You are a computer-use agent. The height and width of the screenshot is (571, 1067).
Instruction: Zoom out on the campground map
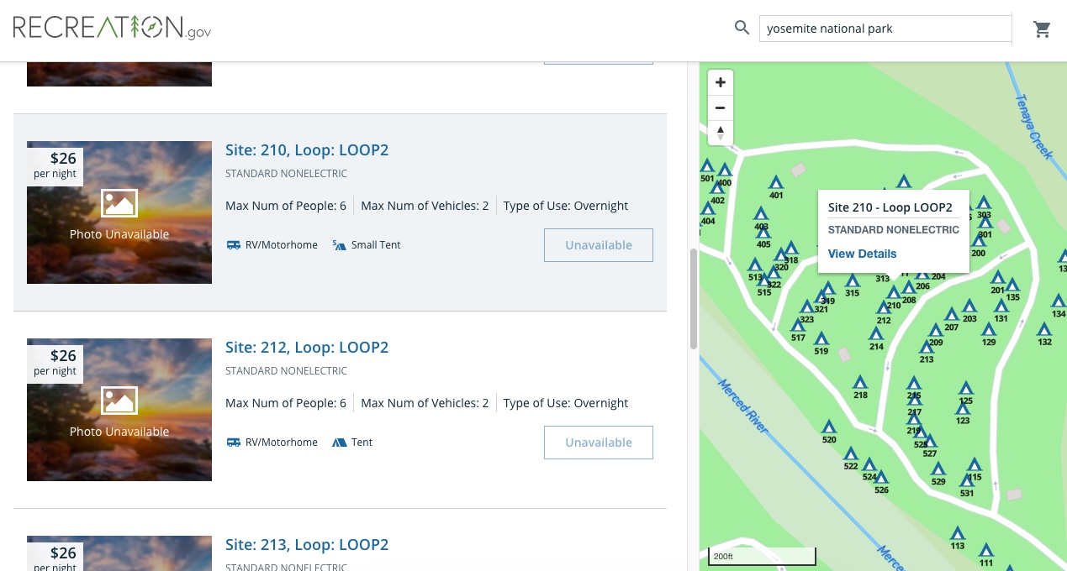click(720, 107)
